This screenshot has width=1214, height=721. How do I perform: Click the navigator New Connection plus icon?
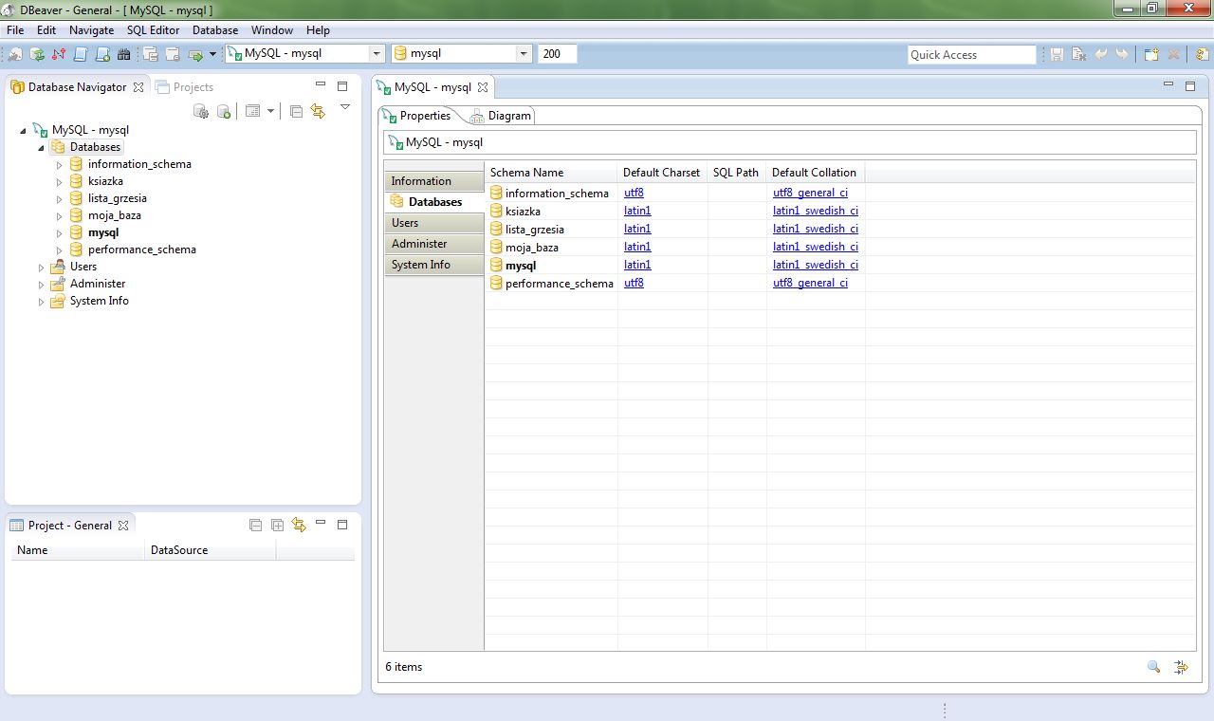pyautogui.click(x=224, y=111)
